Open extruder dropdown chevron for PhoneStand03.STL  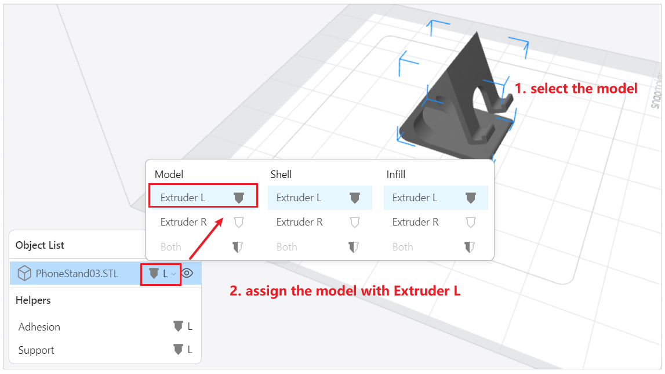coord(173,274)
